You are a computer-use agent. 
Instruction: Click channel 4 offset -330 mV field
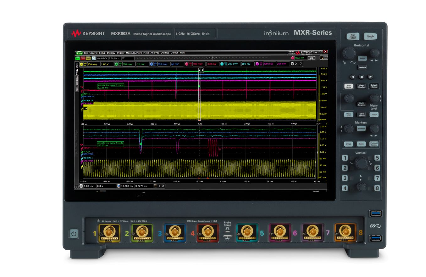coord(213,64)
